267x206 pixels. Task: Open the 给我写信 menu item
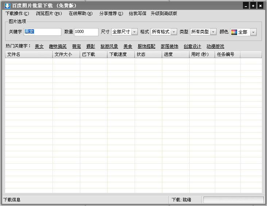pos(138,14)
